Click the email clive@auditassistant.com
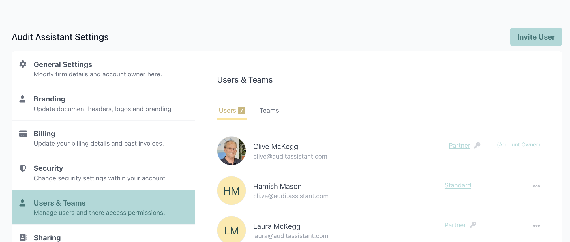Screen dimensions: 570x242 click(290, 156)
